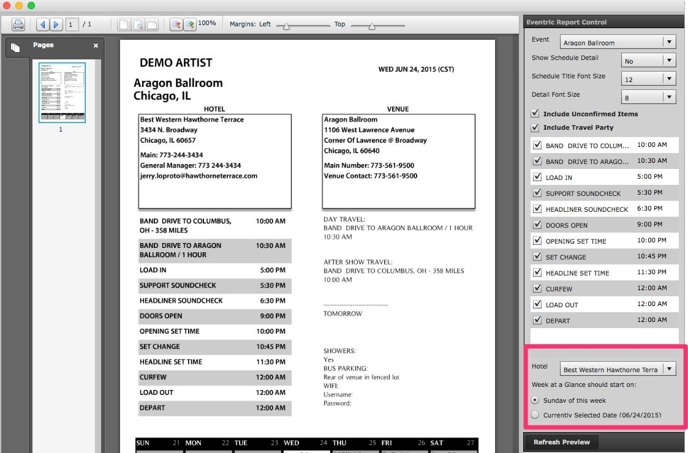Zoom in with the plus magnifier
This screenshot has height=453, width=688.
[x=189, y=24]
